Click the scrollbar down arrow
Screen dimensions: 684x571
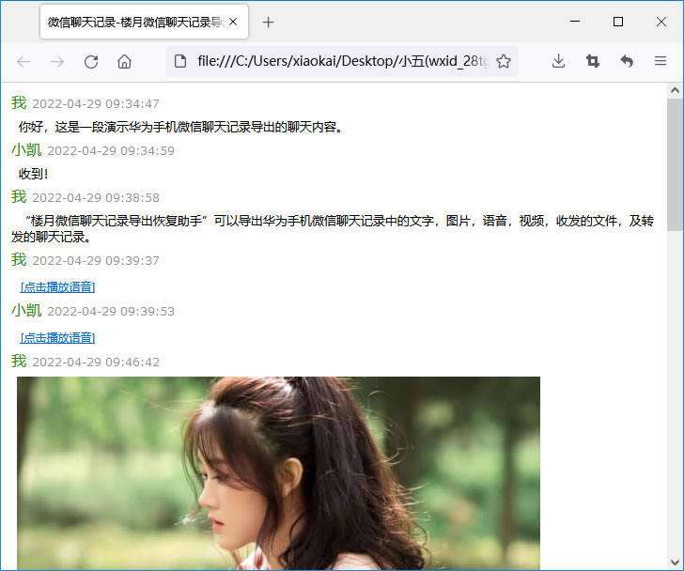[675, 563]
